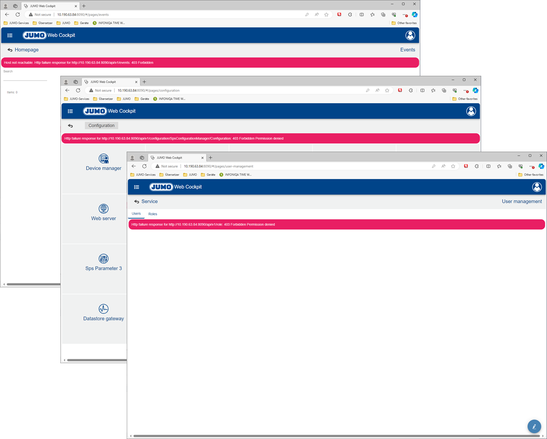Go back to Homepage link
This screenshot has width=547, height=439.
point(27,50)
